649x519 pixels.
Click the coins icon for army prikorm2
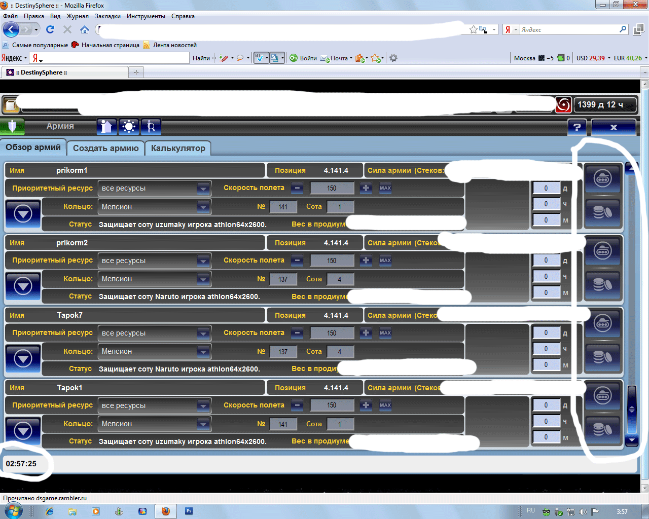(602, 285)
